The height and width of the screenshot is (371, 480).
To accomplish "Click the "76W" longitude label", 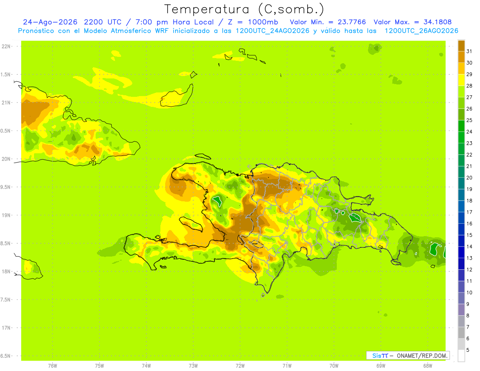I will (x=52, y=365).
